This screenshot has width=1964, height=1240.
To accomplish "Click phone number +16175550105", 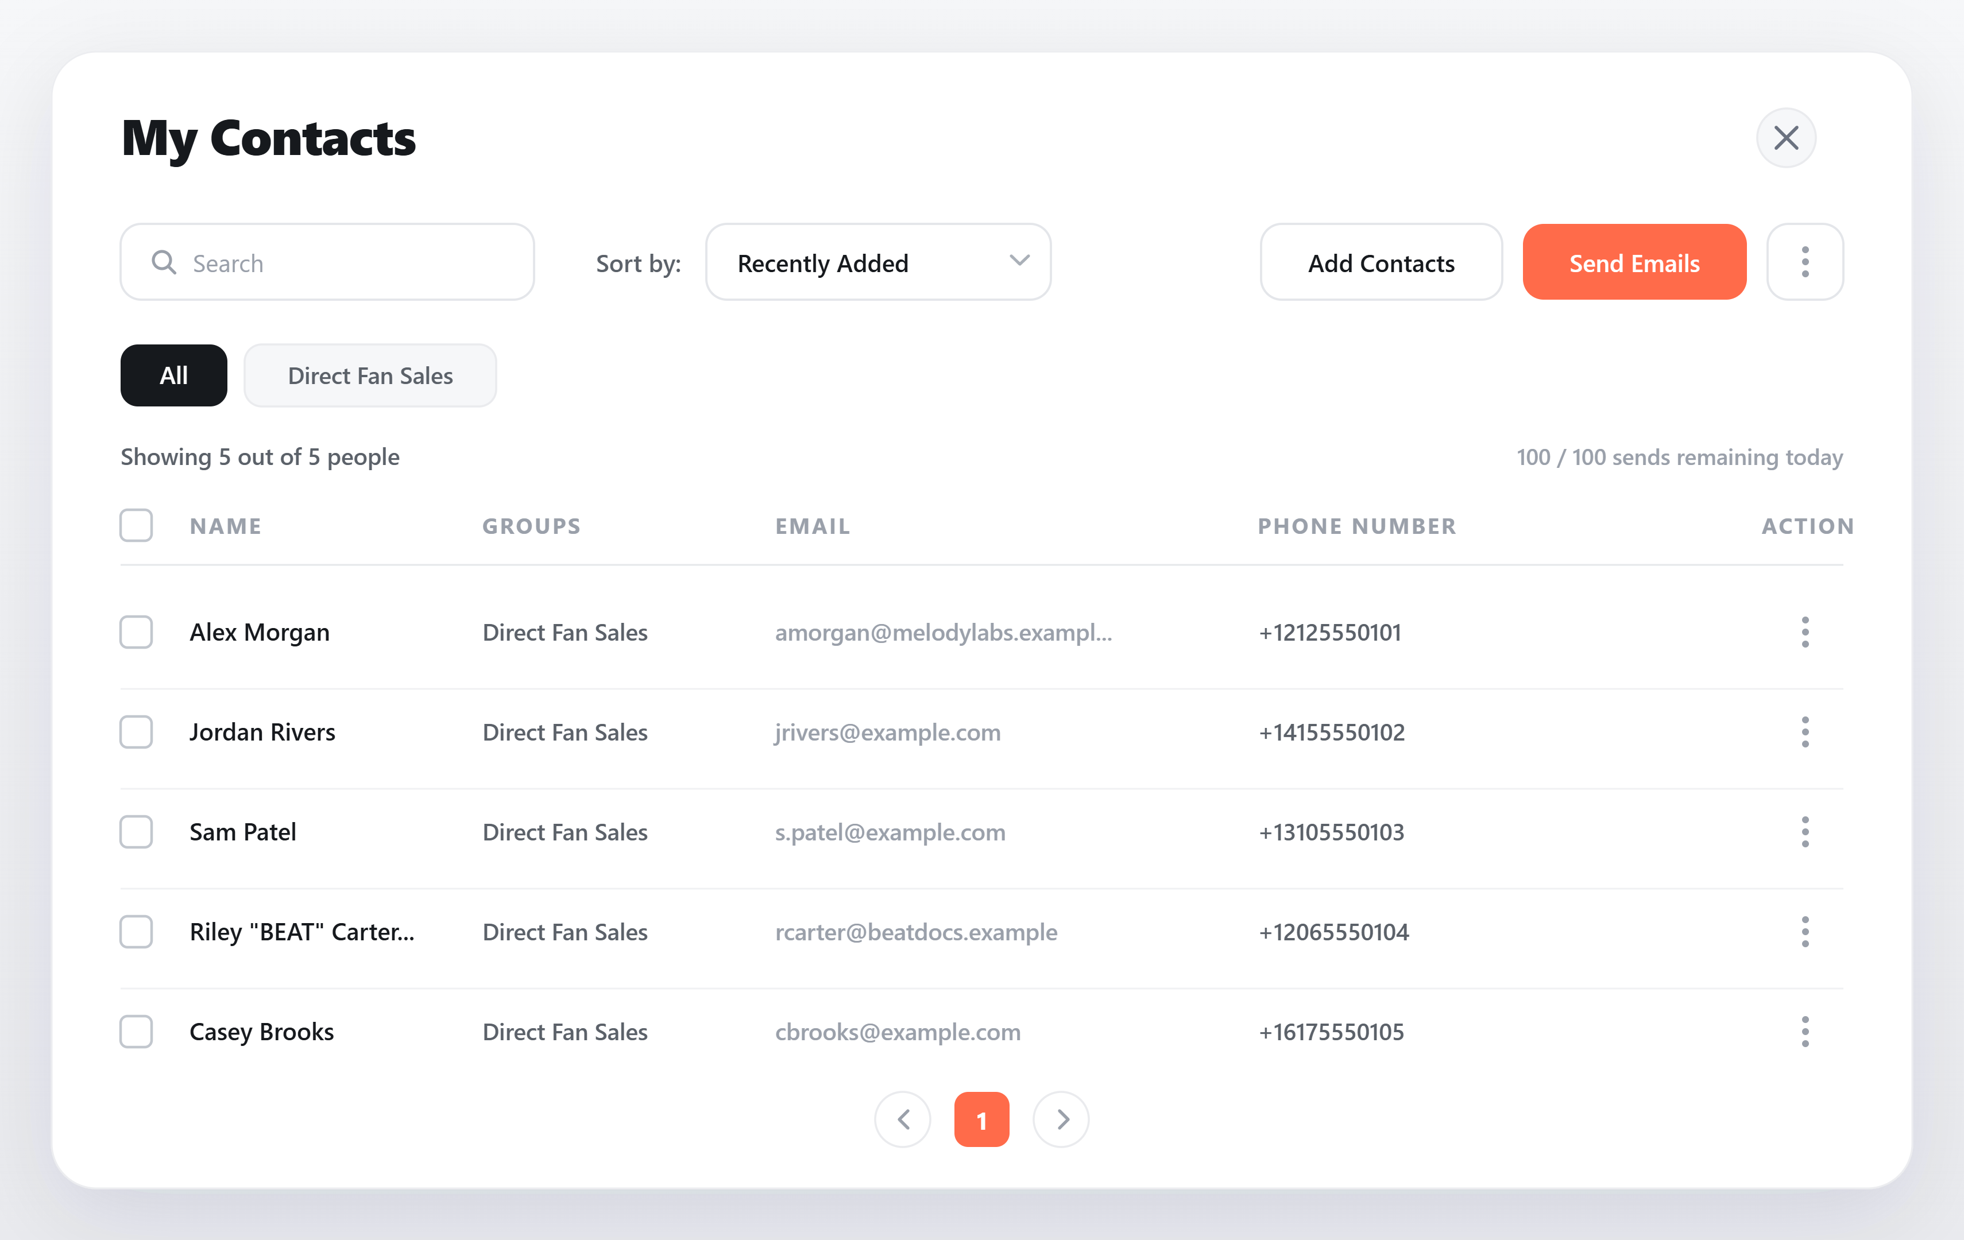I will (x=1332, y=1032).
